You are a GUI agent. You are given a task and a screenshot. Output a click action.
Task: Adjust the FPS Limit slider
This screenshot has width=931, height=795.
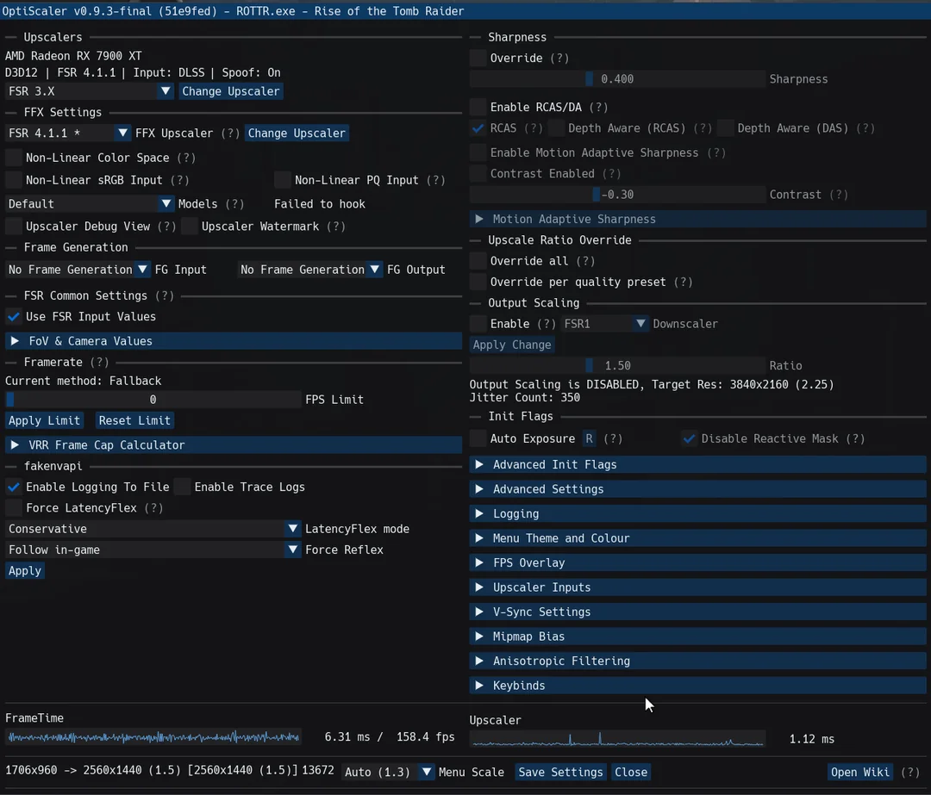pyautogui.click(x=153, y=400)
